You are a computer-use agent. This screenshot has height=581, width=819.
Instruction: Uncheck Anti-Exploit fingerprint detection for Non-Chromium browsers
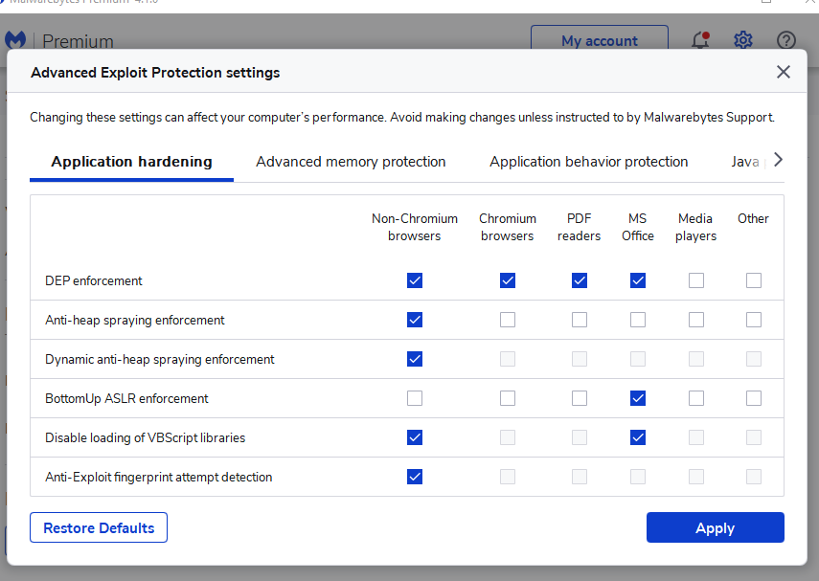coord(415,477)
